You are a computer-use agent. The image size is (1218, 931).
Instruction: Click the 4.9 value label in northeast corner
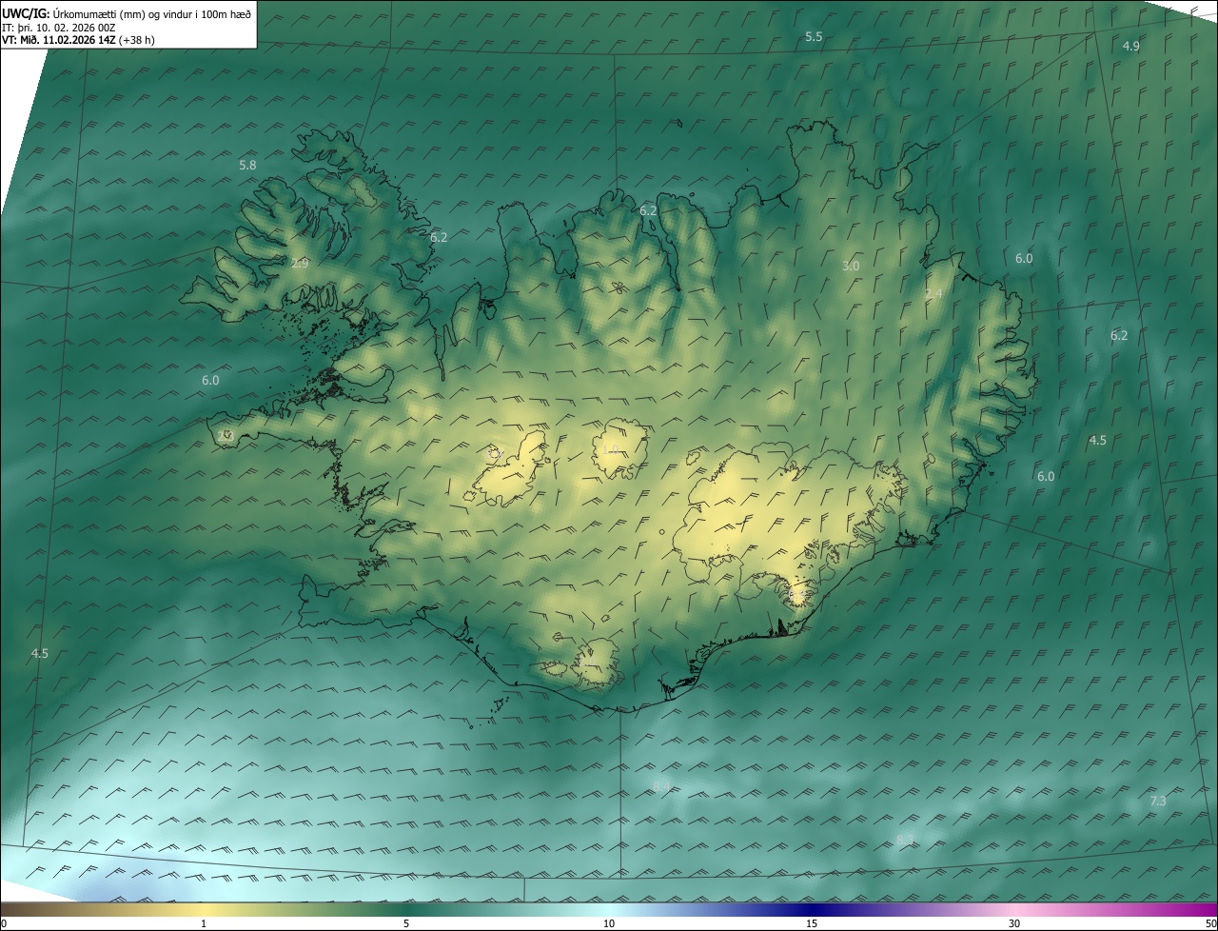point(1131,46)
